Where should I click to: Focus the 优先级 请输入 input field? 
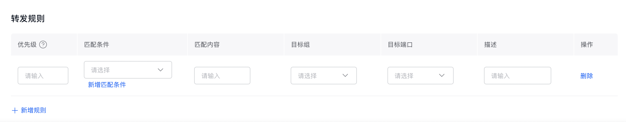coord(43,76)
